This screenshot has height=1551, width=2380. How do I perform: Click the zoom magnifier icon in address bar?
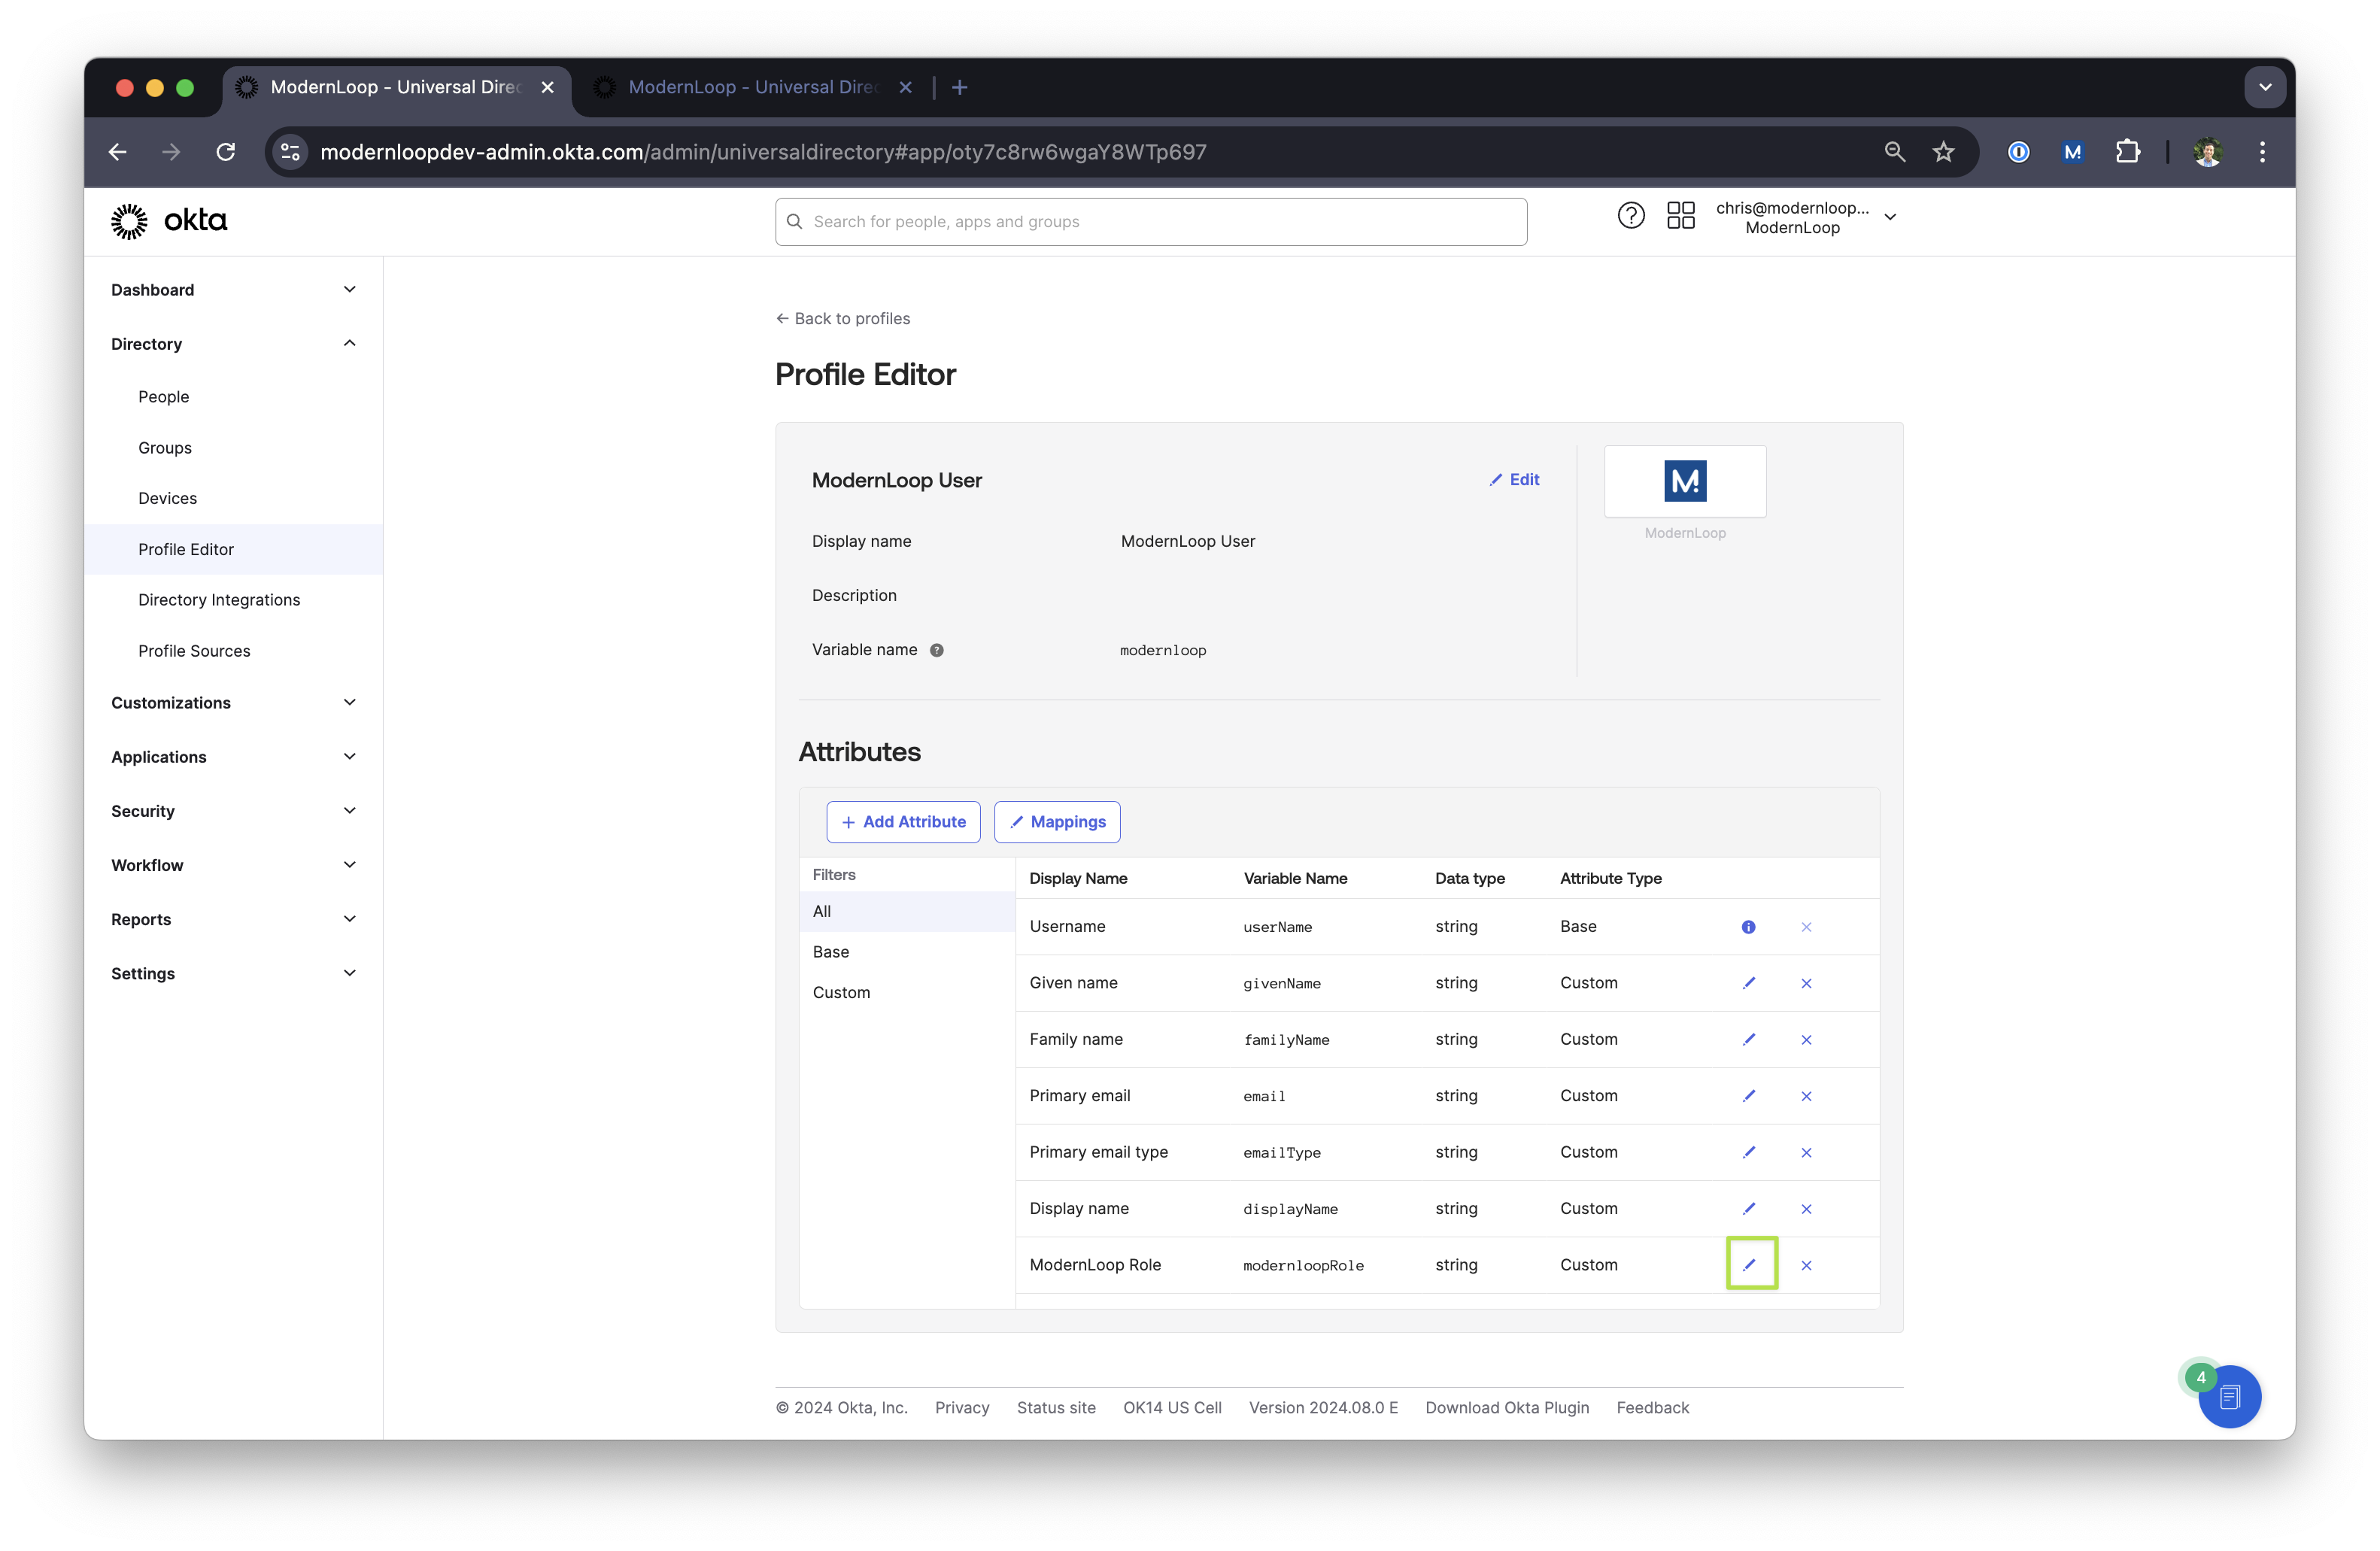(1894, 152)
